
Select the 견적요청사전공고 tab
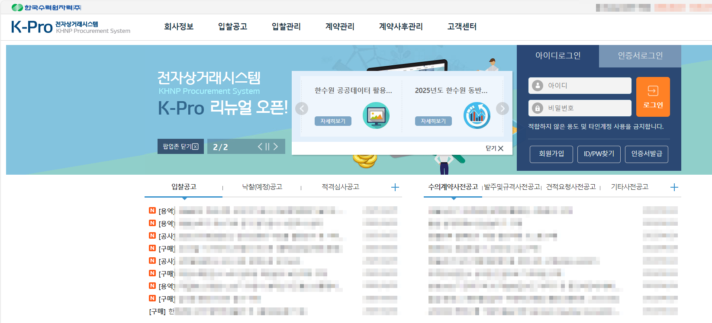[x=571, y=187]
